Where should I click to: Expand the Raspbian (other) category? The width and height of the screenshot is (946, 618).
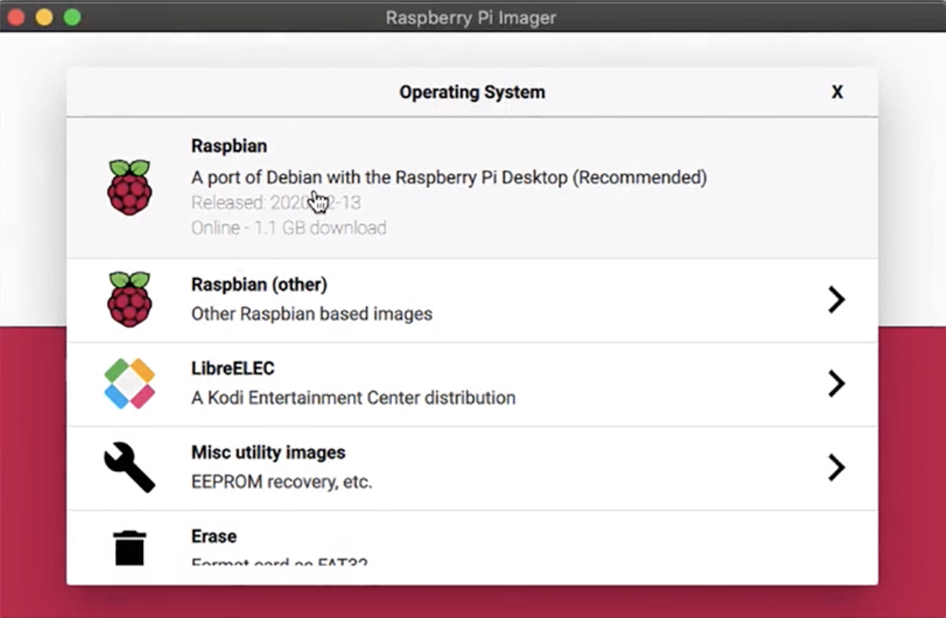coord(837,300)
